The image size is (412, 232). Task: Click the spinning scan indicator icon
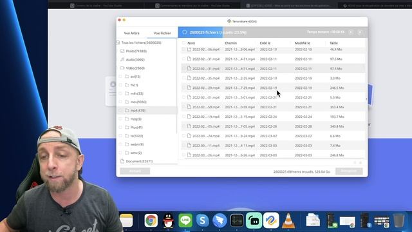pyautogui.click(x=185, y=32)
